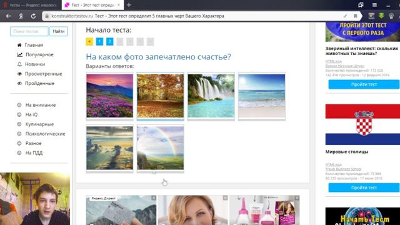
Task: Reload the page with the refresh icon
Action: (33, 16)
